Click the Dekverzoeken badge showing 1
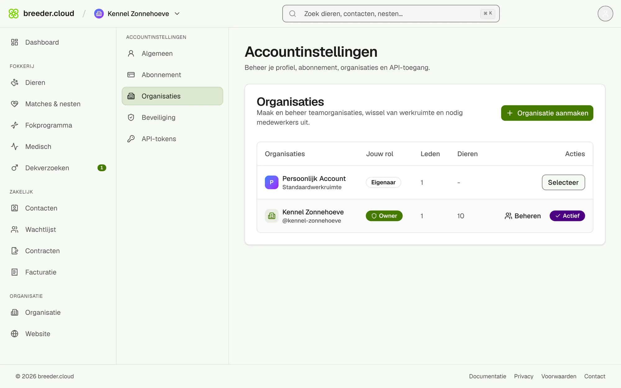 click(102, 168)
